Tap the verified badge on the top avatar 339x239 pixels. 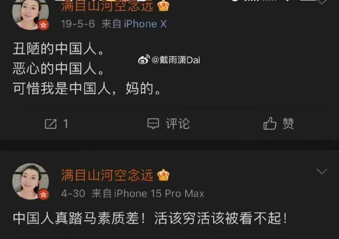[x=43, y=25]
